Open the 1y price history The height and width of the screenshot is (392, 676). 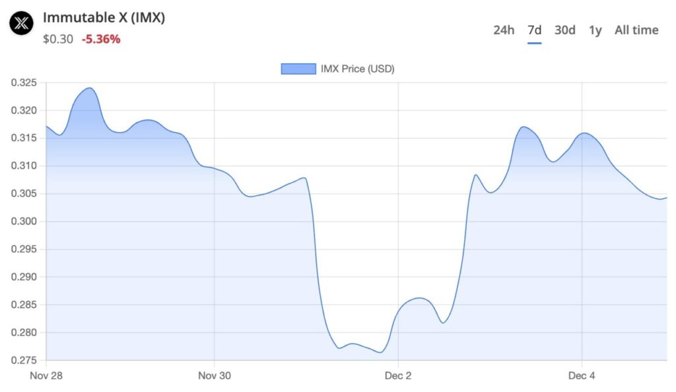pos(595,30)
